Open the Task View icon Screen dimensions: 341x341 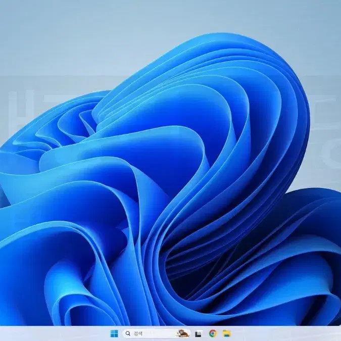point(199,333)
